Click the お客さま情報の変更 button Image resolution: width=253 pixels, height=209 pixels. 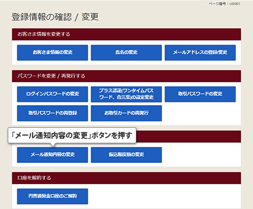coord(53,53)
